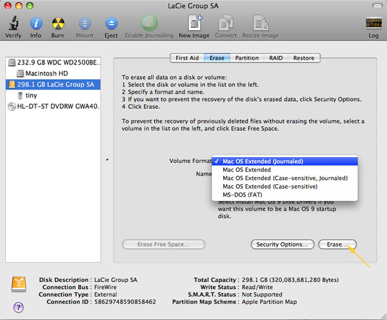
Task: Click the Enable Journaling icon
Action: [x=150, y=23]
